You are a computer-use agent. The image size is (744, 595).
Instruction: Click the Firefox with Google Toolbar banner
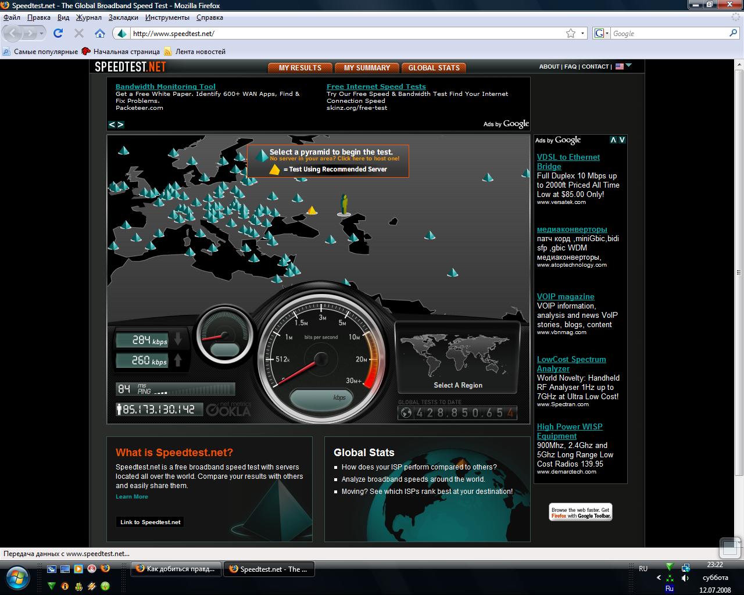point(581,512)
